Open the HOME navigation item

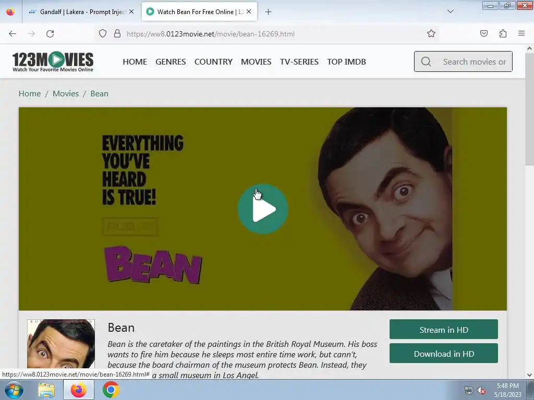(x=135, y=62)
